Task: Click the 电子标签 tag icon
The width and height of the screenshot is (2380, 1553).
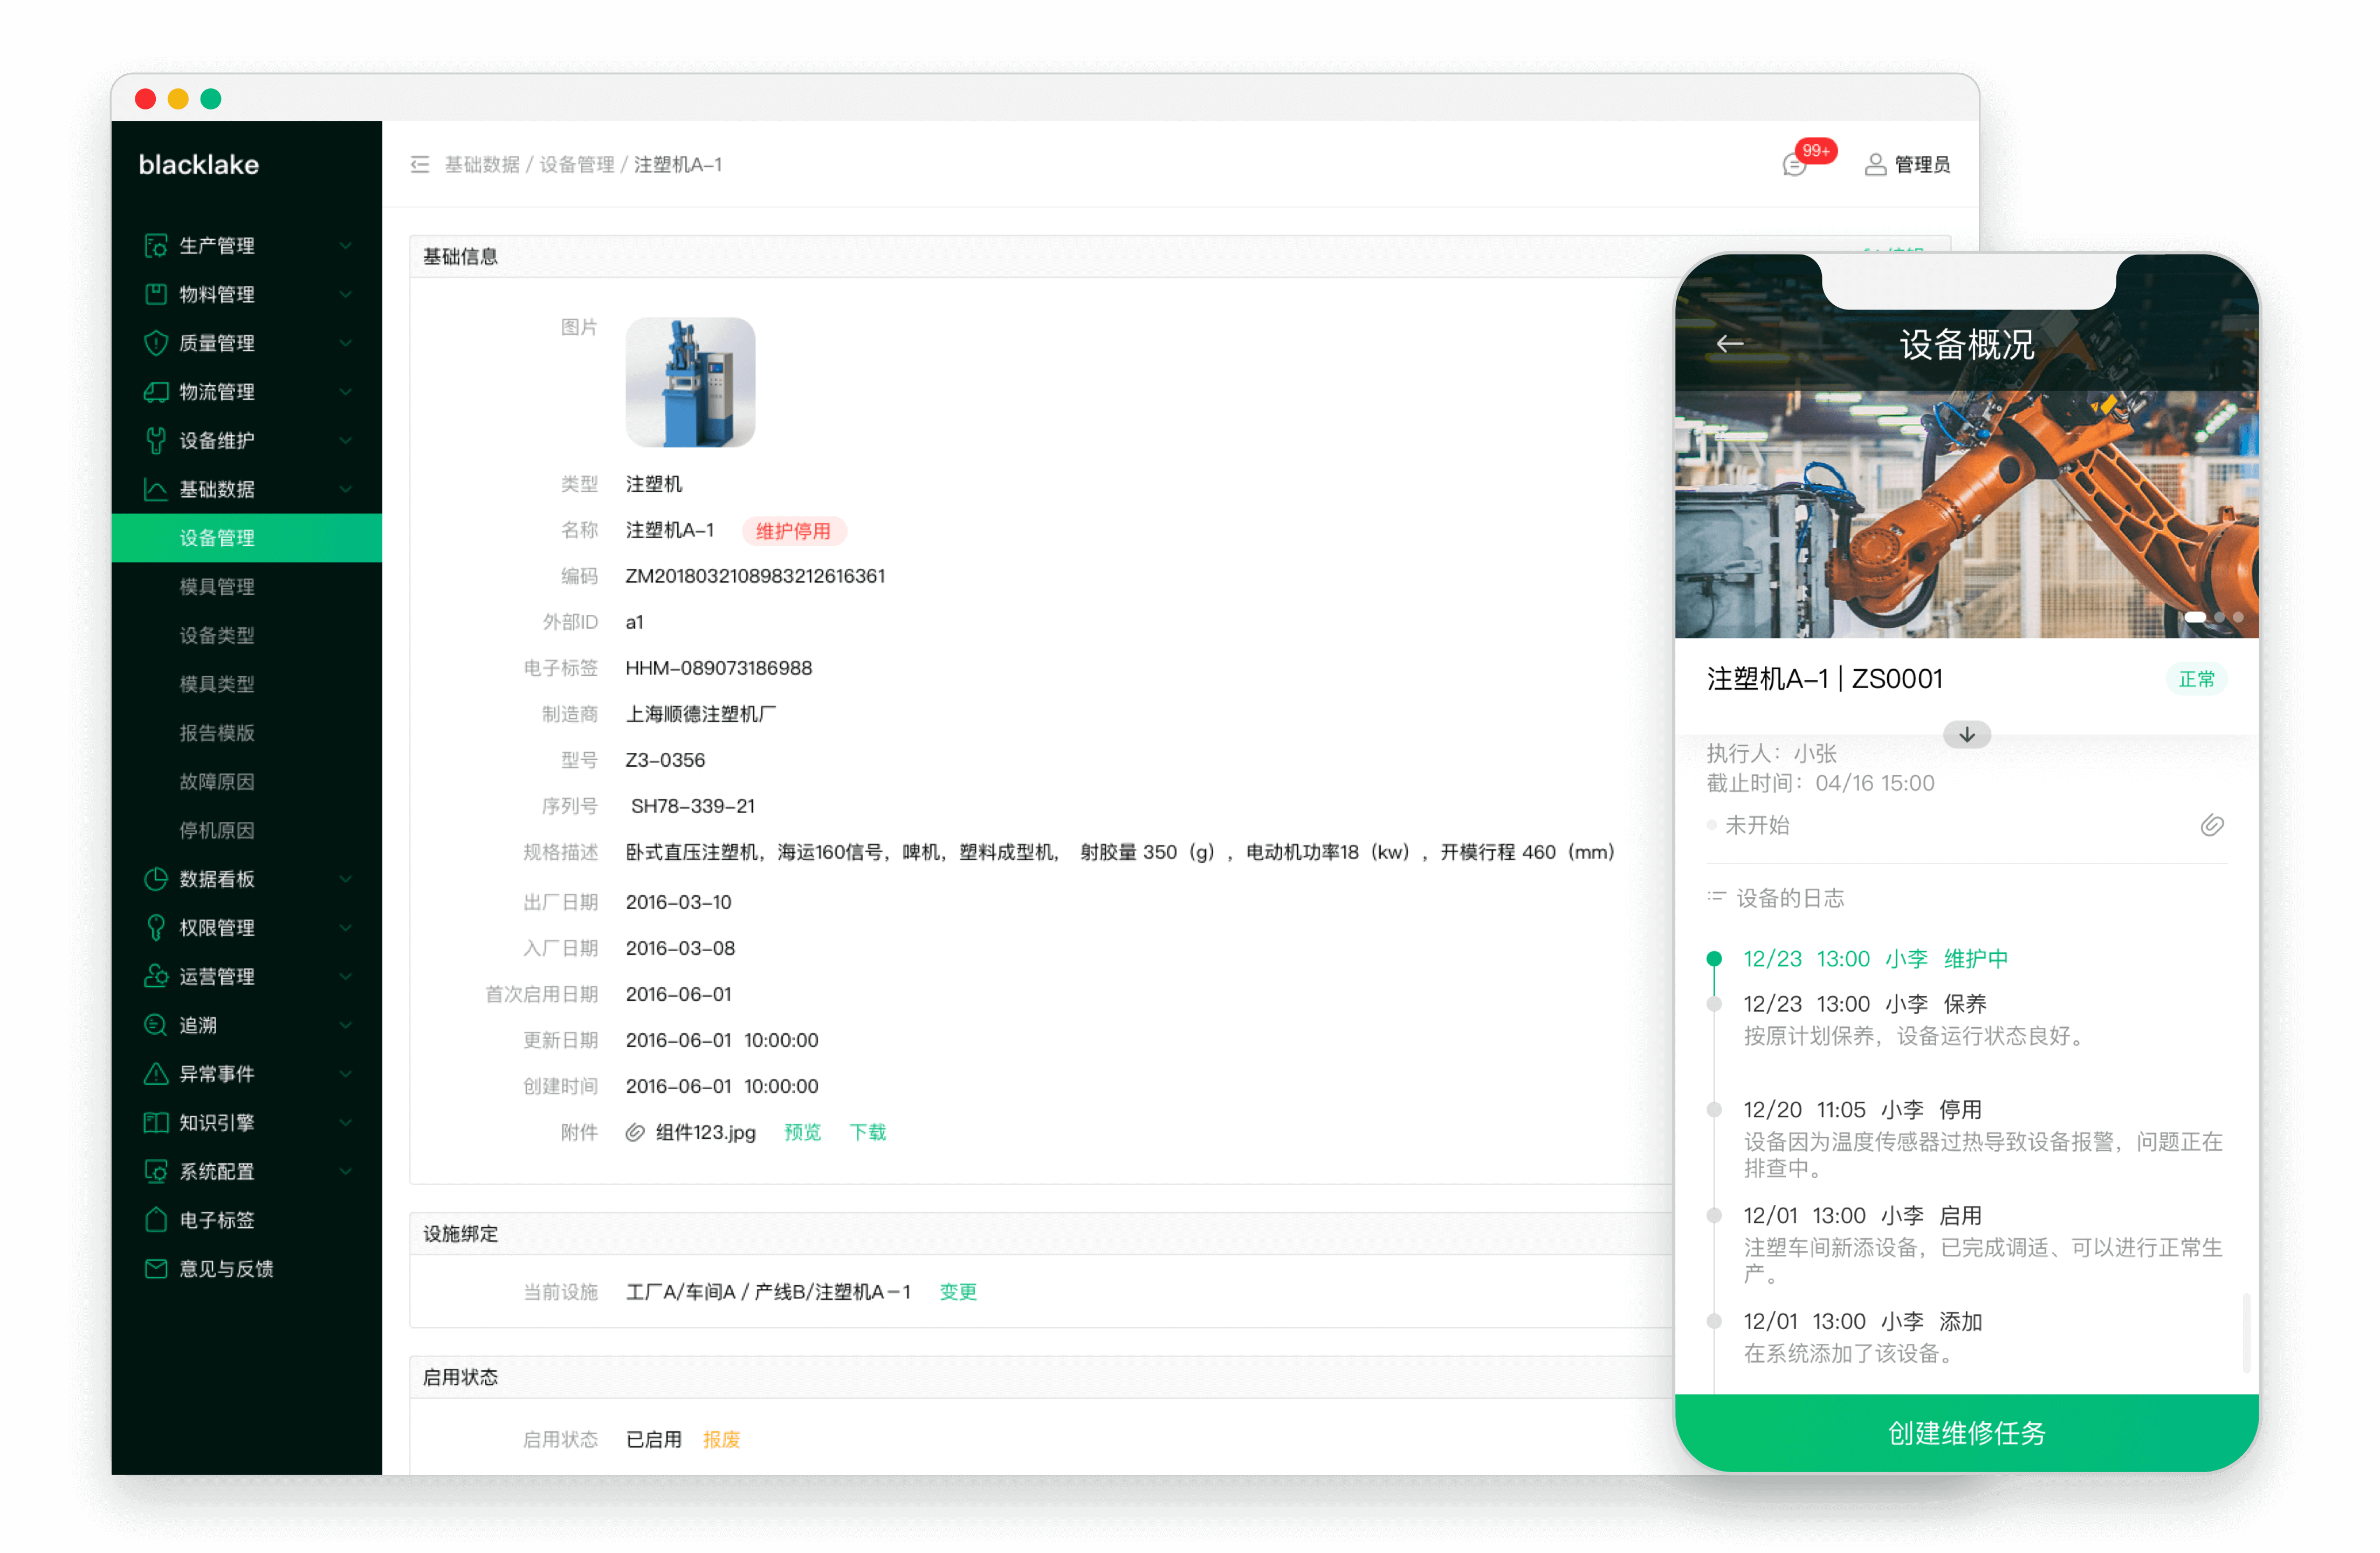Action: click(156, 1221)
